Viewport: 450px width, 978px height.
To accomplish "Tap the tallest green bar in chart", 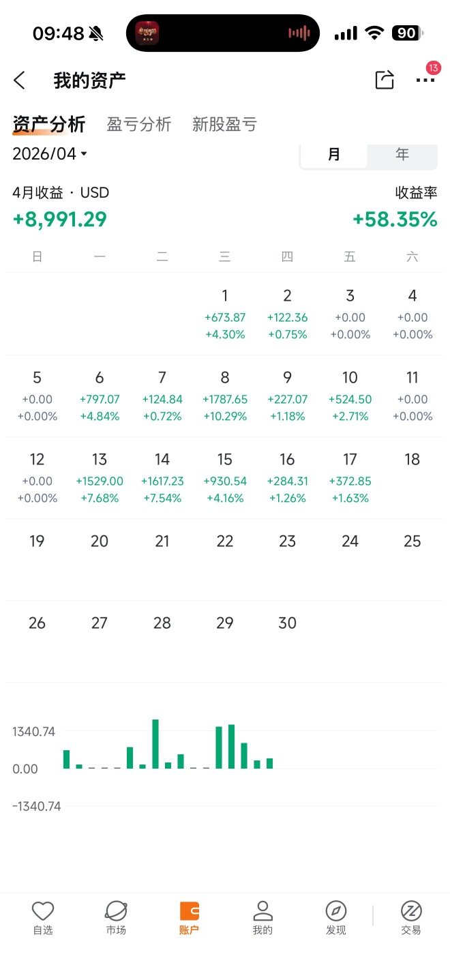I will coord(155,743).
